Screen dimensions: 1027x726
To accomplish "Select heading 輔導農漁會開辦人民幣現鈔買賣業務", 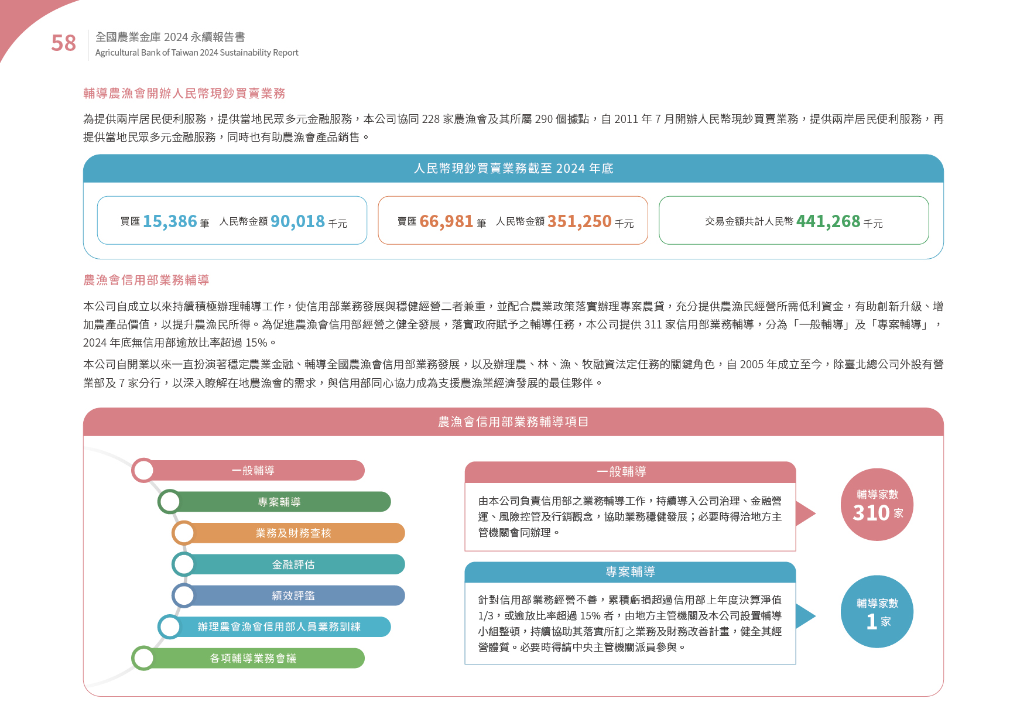I will [184, 93].
